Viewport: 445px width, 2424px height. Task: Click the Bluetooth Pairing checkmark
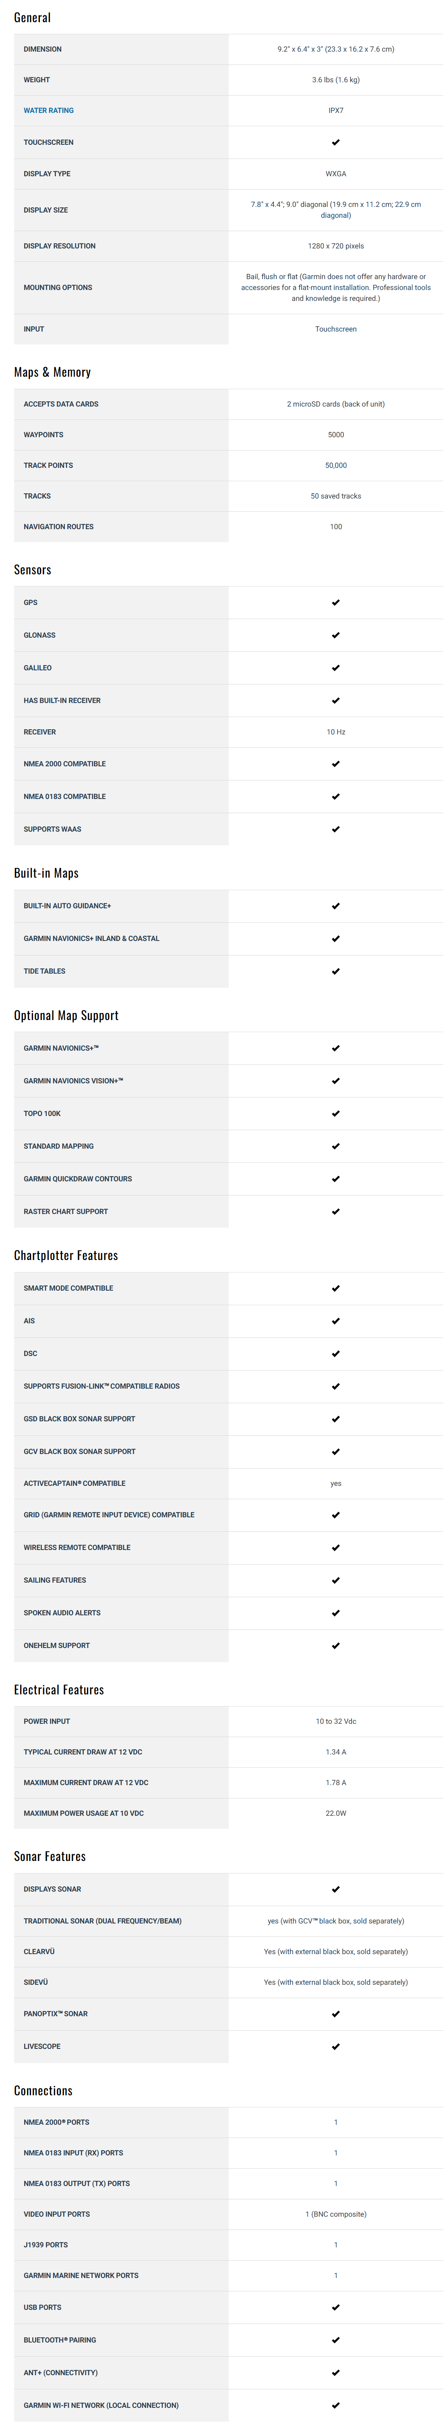[336, 2340]
